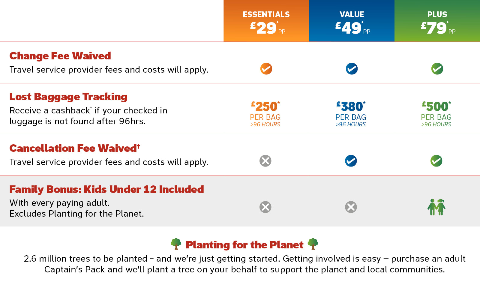This screenshot has height=285, width=480.
Task: Click the blue Value Cancellation Fee checkmark
Action: (x=351, y=161)
